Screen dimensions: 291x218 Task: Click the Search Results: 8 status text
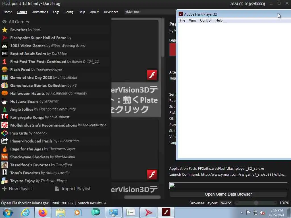coord(92,203)
